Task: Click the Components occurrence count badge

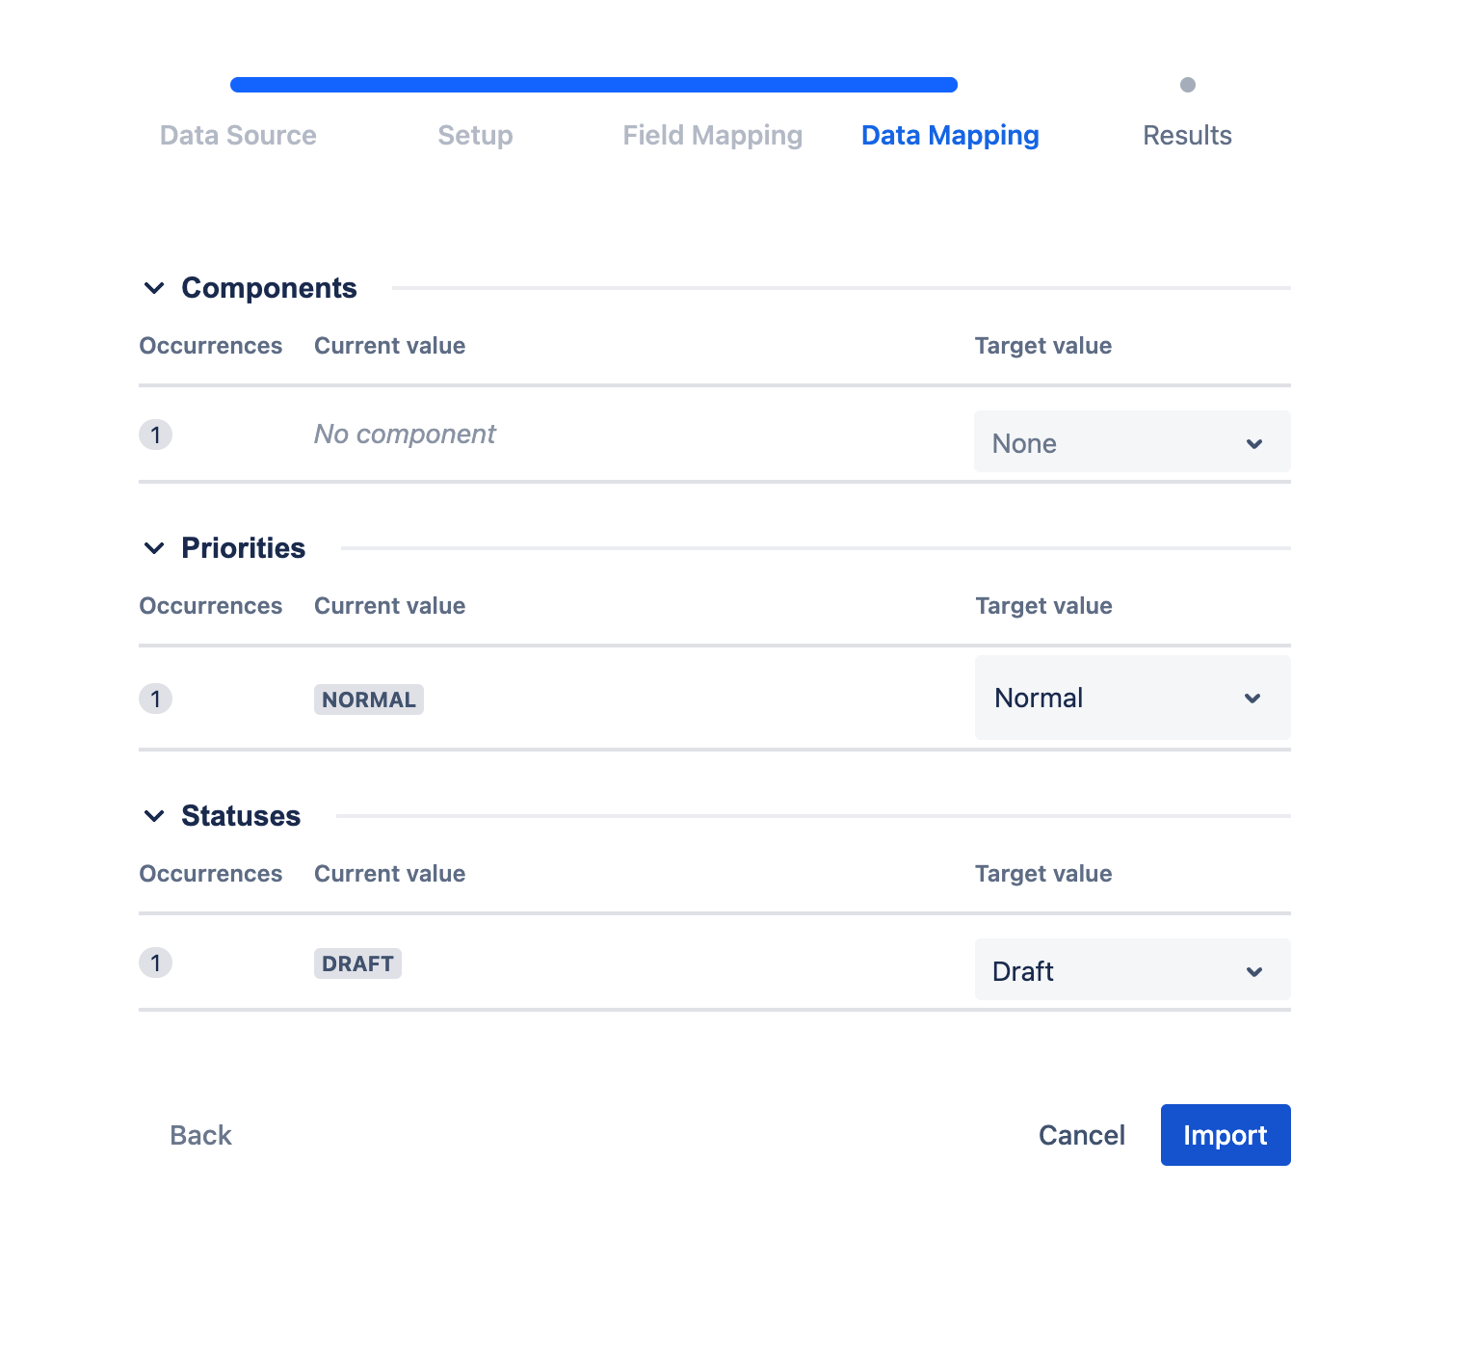Action: click(x=155, y=435)
